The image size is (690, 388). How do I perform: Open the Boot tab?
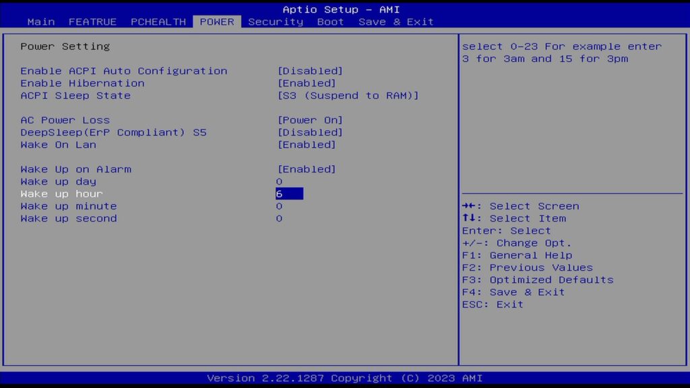coord(330,22)
